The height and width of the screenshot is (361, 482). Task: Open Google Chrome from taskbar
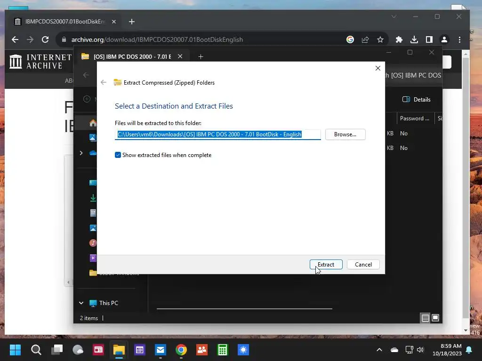tap(181, 350)
